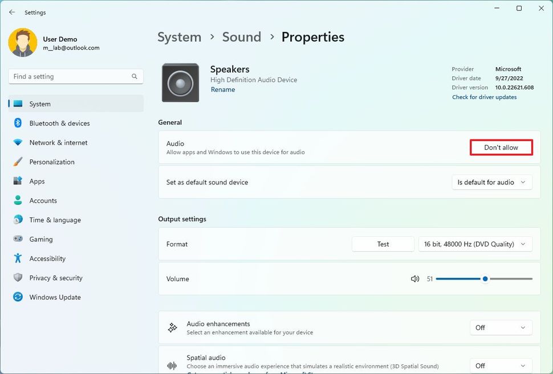Click the Find a setting search box
Viewport: 553px width, 374px height.
pyautogui.click(x=74, y=76)
